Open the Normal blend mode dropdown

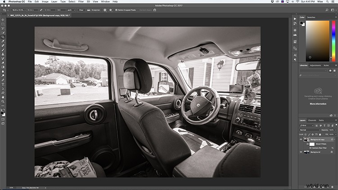point(309,130)
